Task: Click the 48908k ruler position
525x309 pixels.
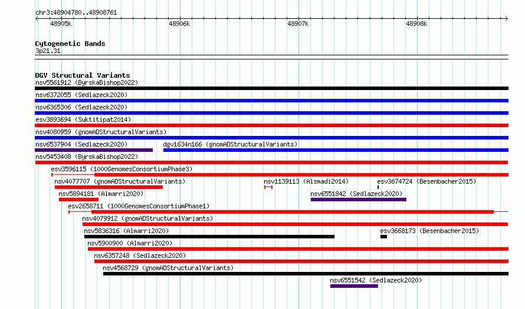Action: tap(416, 24)
